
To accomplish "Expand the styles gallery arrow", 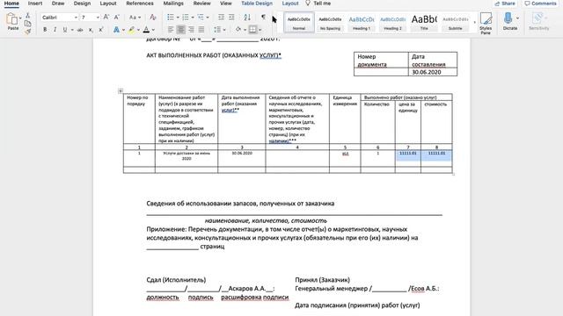I will point(475,23).
